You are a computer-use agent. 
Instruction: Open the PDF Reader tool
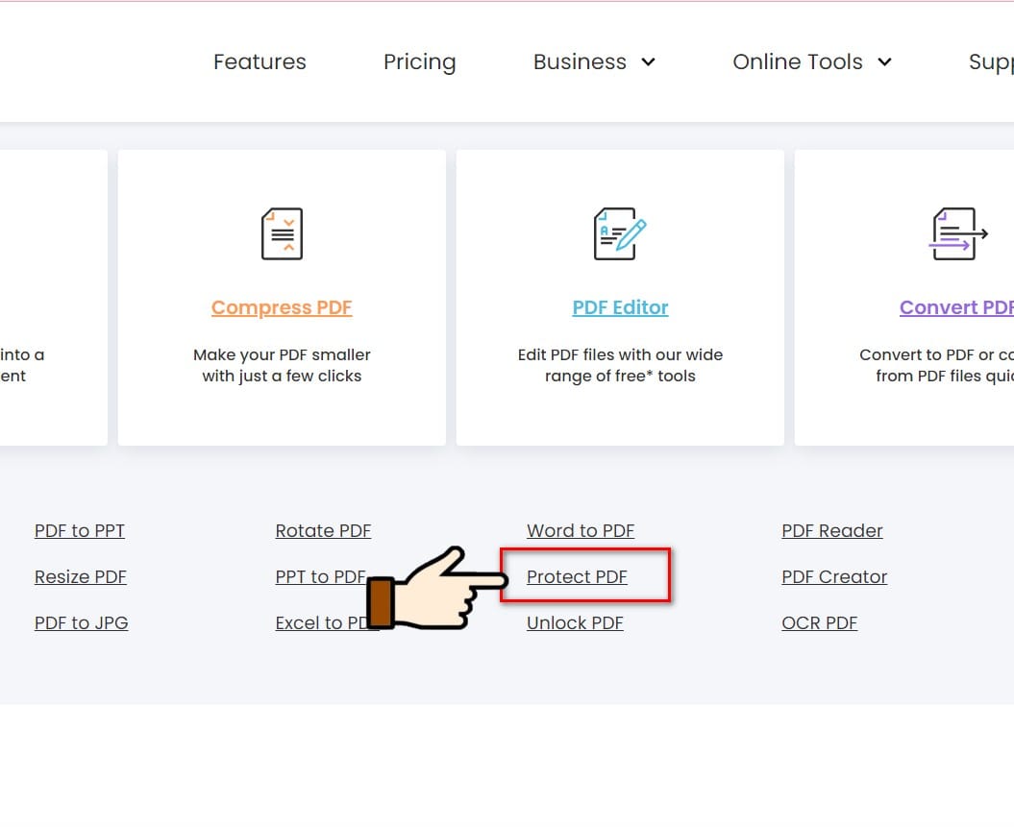point(832,531)
